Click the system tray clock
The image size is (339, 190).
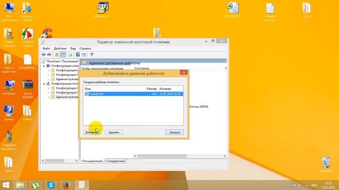[x=328, y=185]
